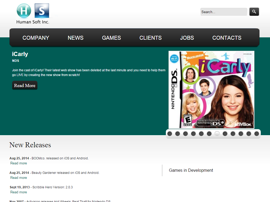Open the COMPANY menu item
270x202 pixels.
pyautogui.click(x=36, y=38)
